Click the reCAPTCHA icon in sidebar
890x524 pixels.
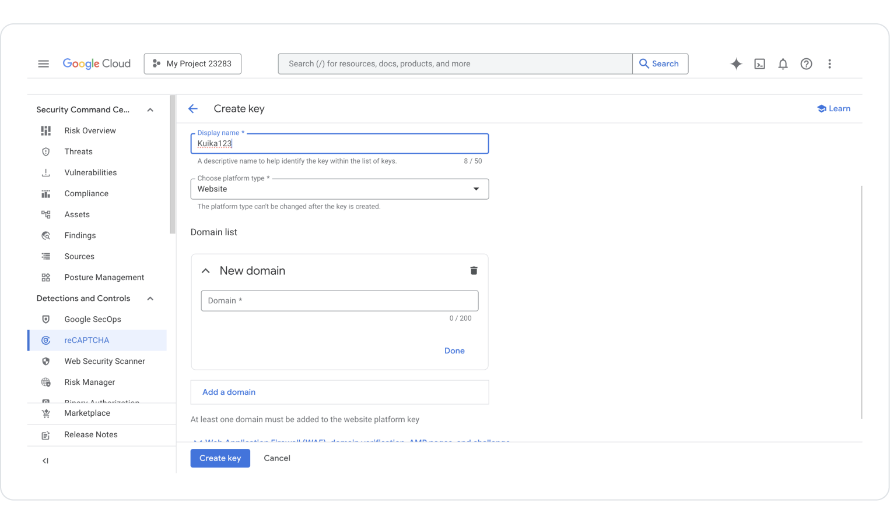(46, 341)
